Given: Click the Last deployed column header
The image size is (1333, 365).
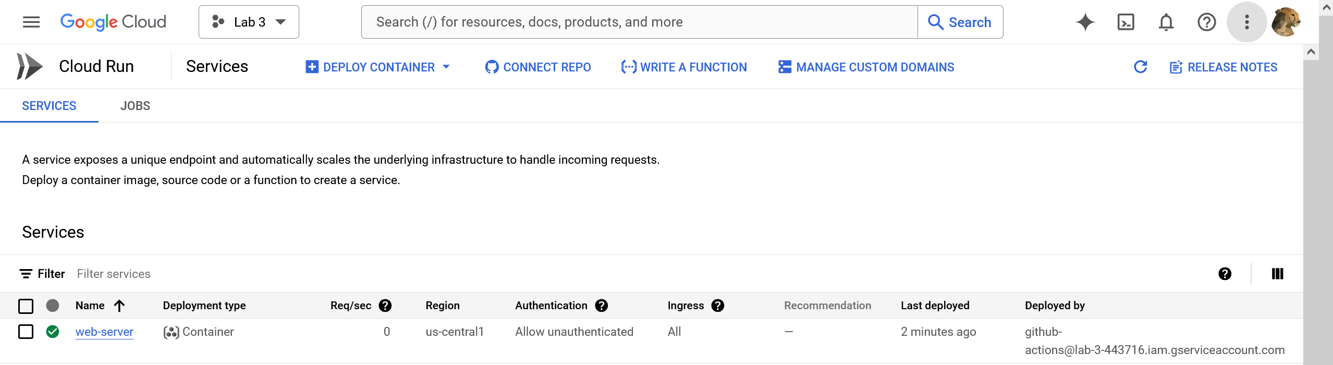Looking at the screenshot, I should 935,306.
